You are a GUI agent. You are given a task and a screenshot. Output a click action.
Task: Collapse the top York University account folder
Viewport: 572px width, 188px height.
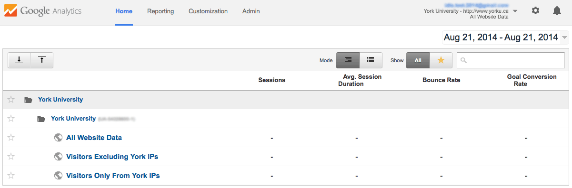click(x=29, y=100)
